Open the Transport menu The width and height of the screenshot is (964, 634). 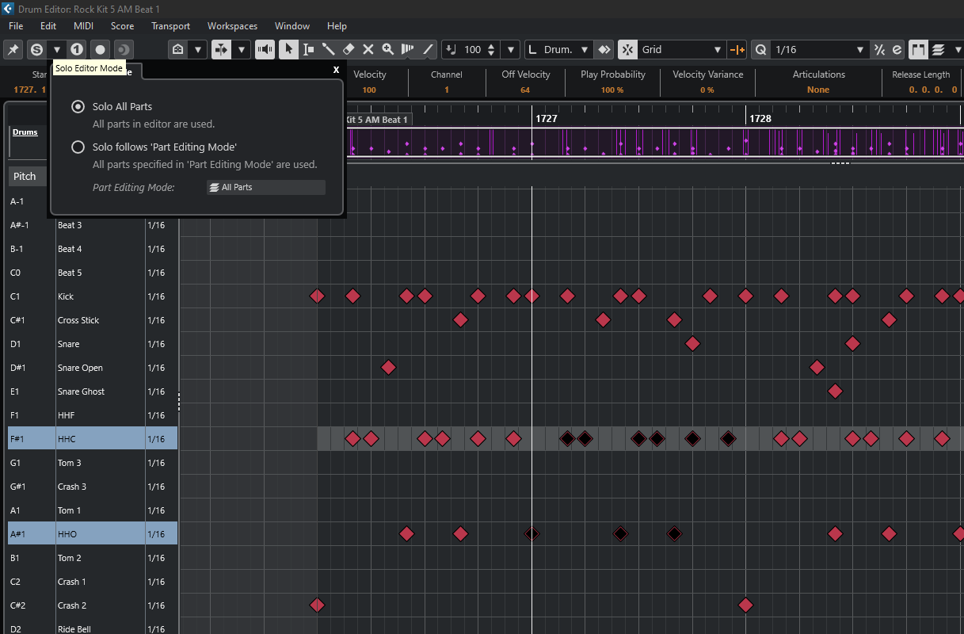pyautogui.click(x=170, y=26)
